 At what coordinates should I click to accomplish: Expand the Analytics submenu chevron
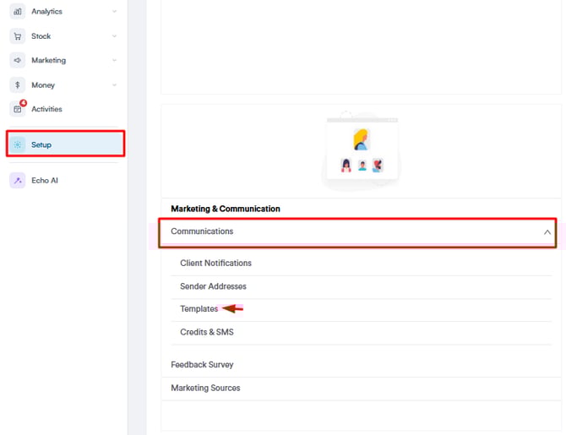pos(114,12)
